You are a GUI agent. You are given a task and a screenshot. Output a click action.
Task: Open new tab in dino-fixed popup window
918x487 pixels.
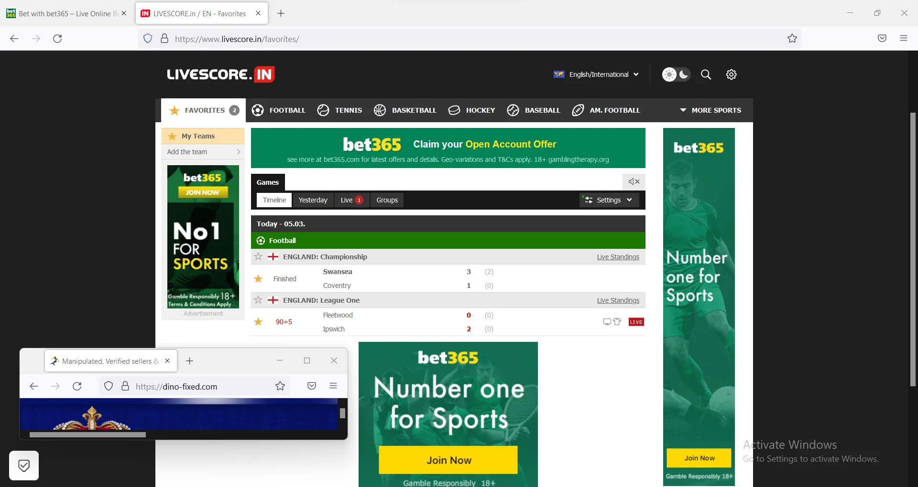pos(190,361)
